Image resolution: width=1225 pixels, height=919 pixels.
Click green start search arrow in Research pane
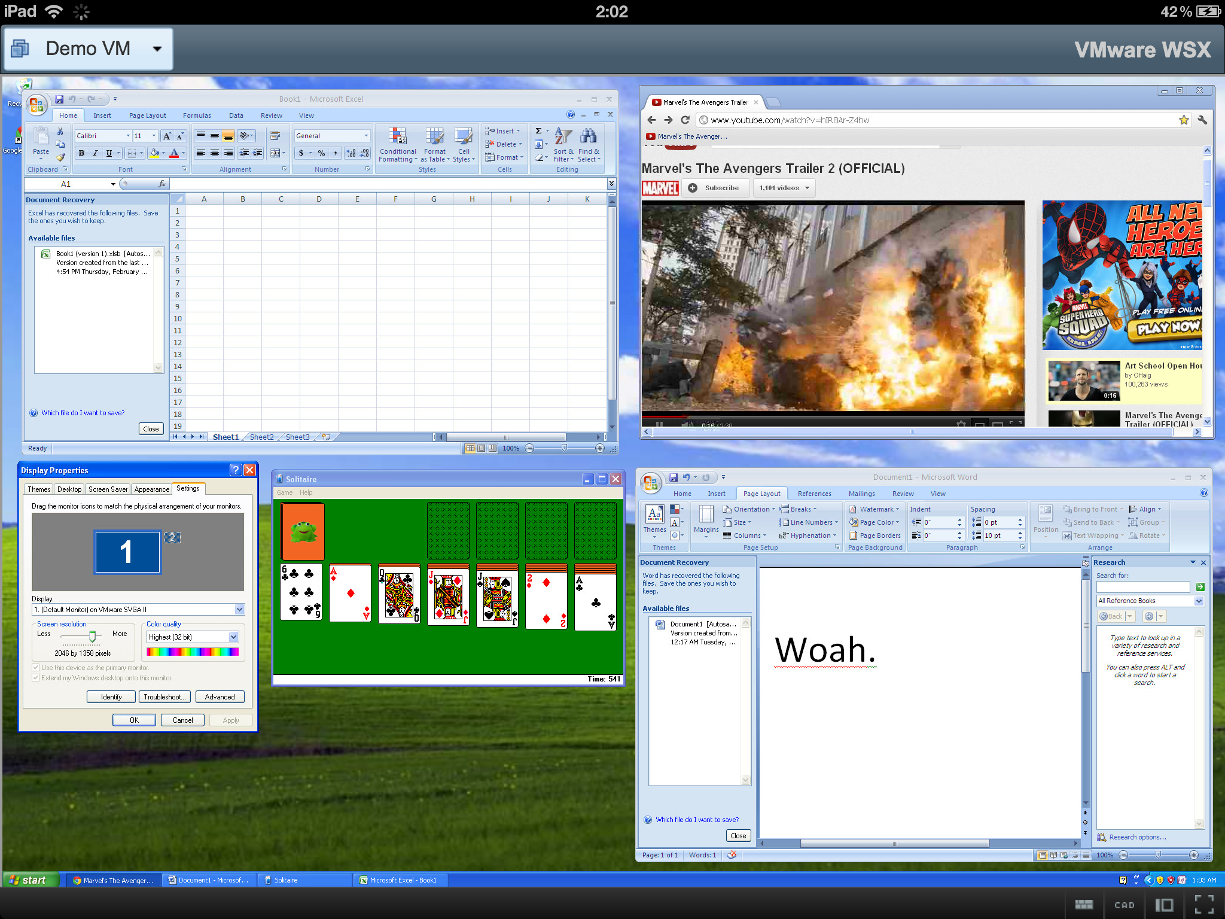click(1199, 587)
